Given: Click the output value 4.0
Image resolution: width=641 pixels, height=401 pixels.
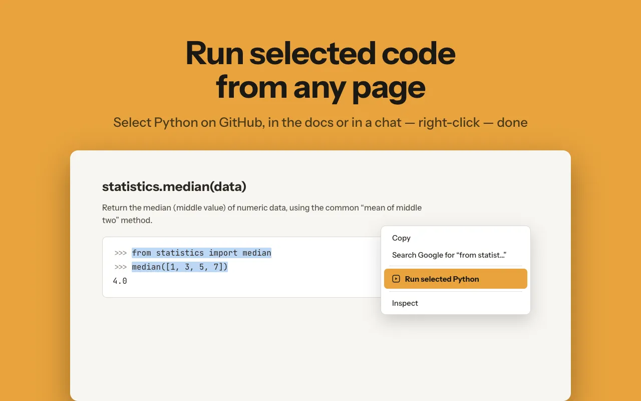Looking at the screenshot, I should [120, 281].
